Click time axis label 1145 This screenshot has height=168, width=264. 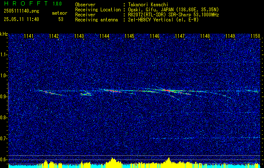(129, 36)
